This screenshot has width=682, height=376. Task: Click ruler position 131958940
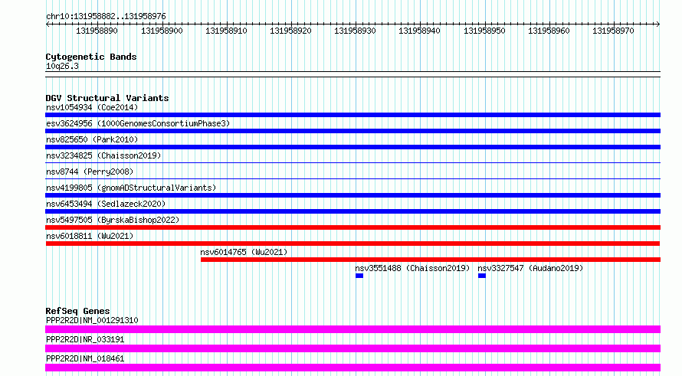coord(419,31)
